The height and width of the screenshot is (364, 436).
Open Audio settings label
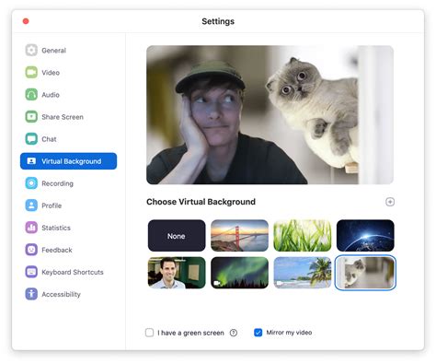coord(51,95)
